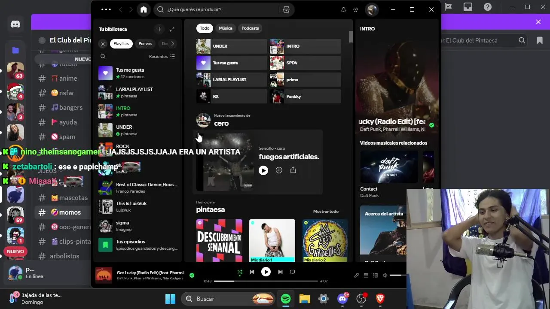Create new playlist with plus icon
Screen dimensions: 550x309
click(x=159, y=29)
